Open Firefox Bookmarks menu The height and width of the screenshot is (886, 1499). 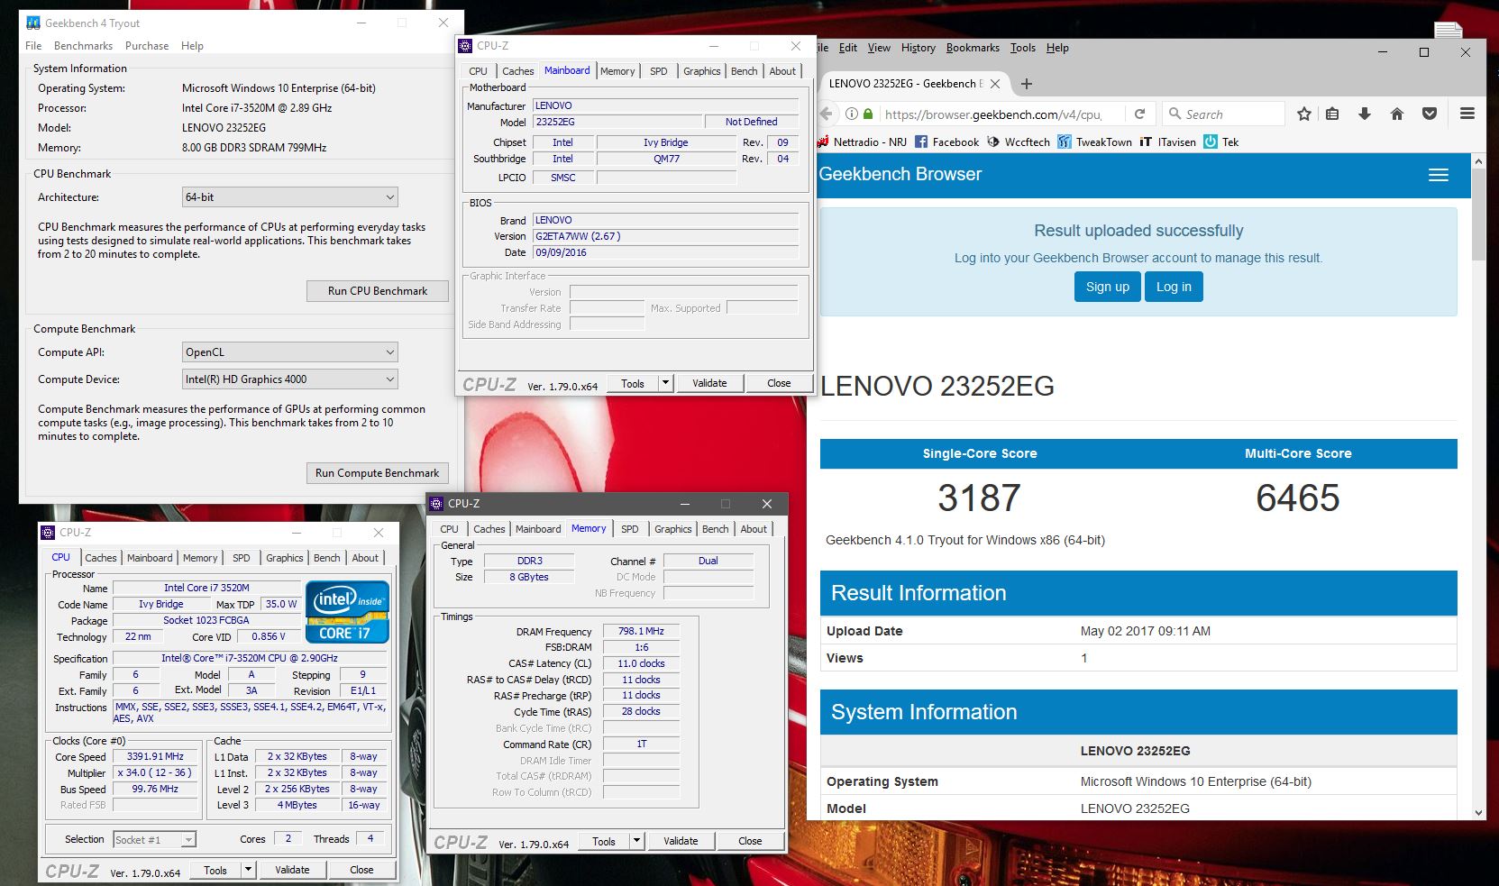(x=973, y=48)
